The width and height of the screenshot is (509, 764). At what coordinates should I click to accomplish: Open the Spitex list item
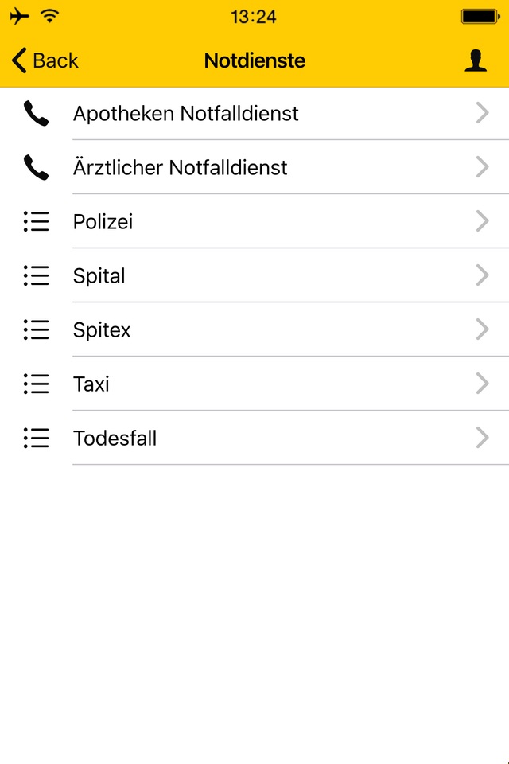pyautogui.click(x=102, y=330)
